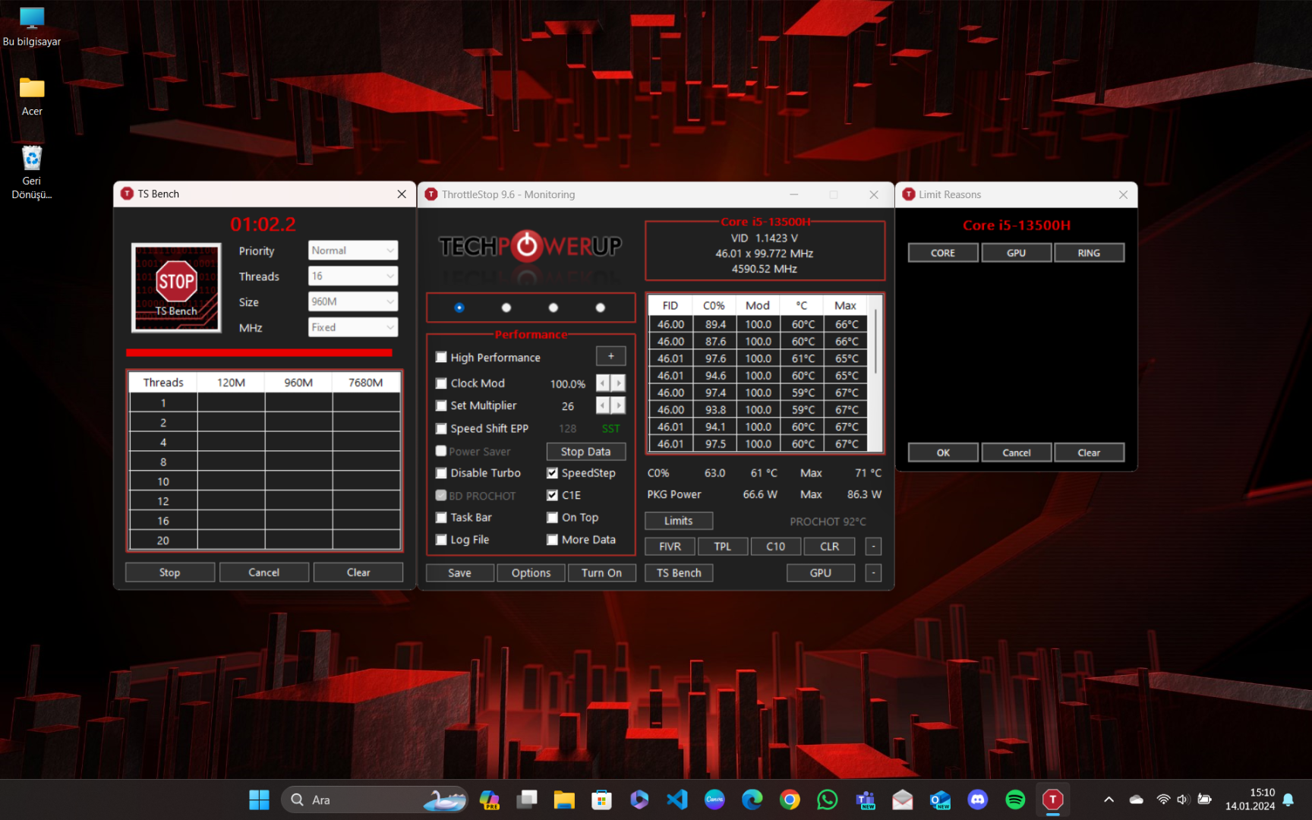Image resolution: width=1312 pixels, height=820 pixels.
Task: Click the CORE tab in Limit Reasons
Action: tap(943, 253)
